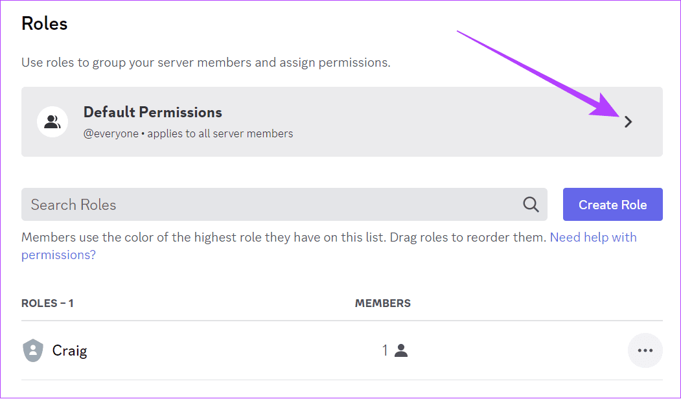This screenshot has height=399, width=681.
Task: Click the person icon next to member count
Action: click(x=401, y=350)
